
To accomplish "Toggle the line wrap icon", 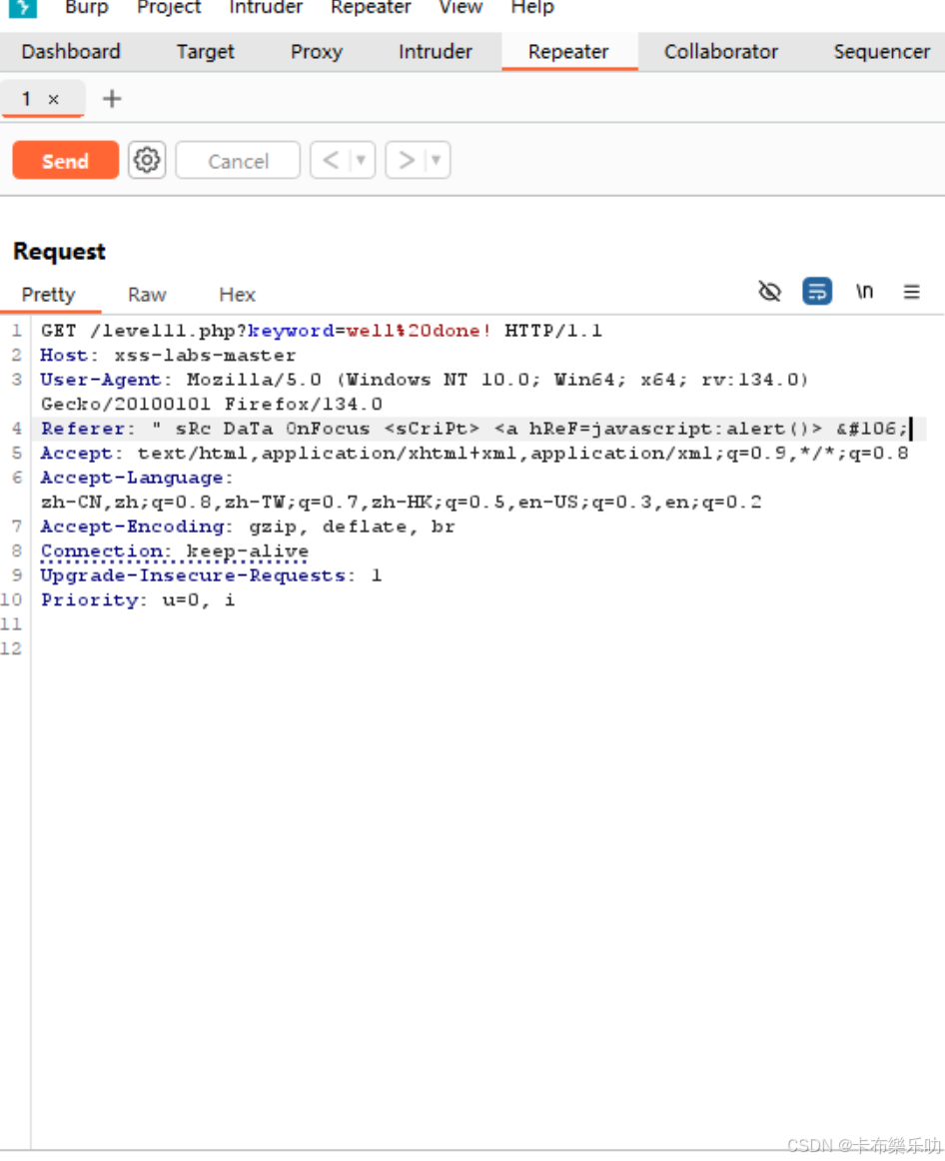I will coord(817,292).
